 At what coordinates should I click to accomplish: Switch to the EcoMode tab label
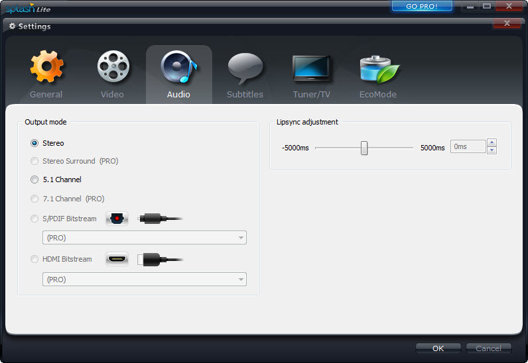coord(378,95)
